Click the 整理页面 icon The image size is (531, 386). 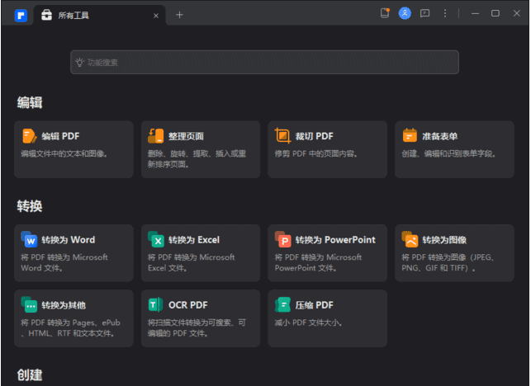(x=156, y=136)
